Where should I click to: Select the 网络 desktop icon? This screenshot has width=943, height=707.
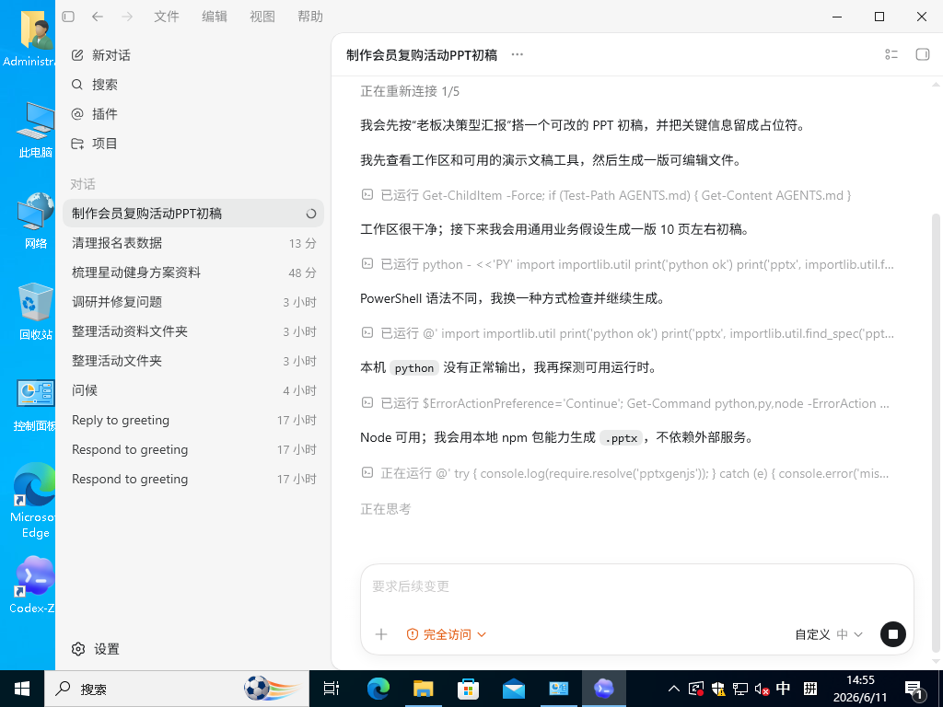[35, 221]
